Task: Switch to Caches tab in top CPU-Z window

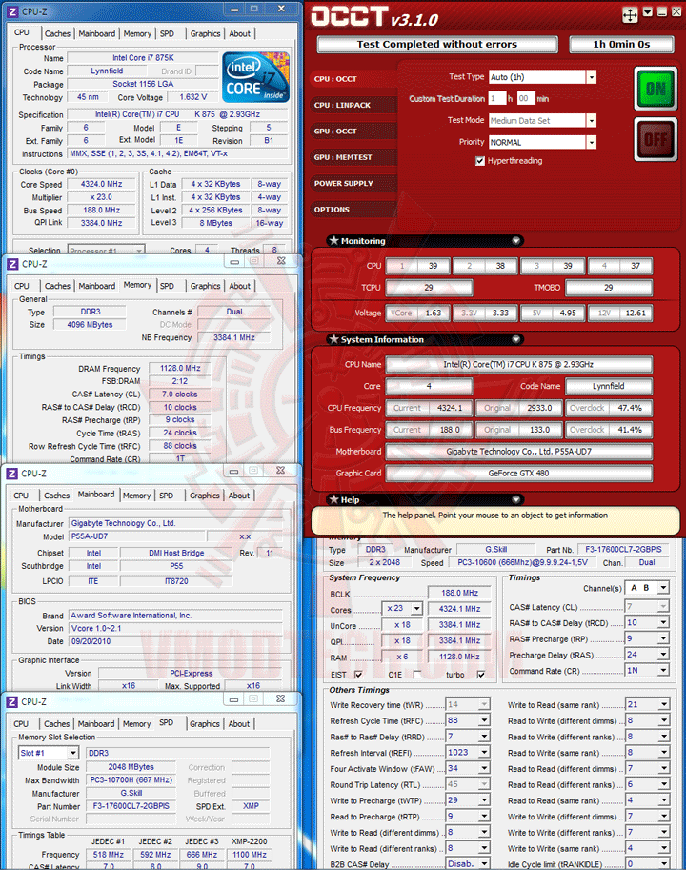Action: (58, 34)
